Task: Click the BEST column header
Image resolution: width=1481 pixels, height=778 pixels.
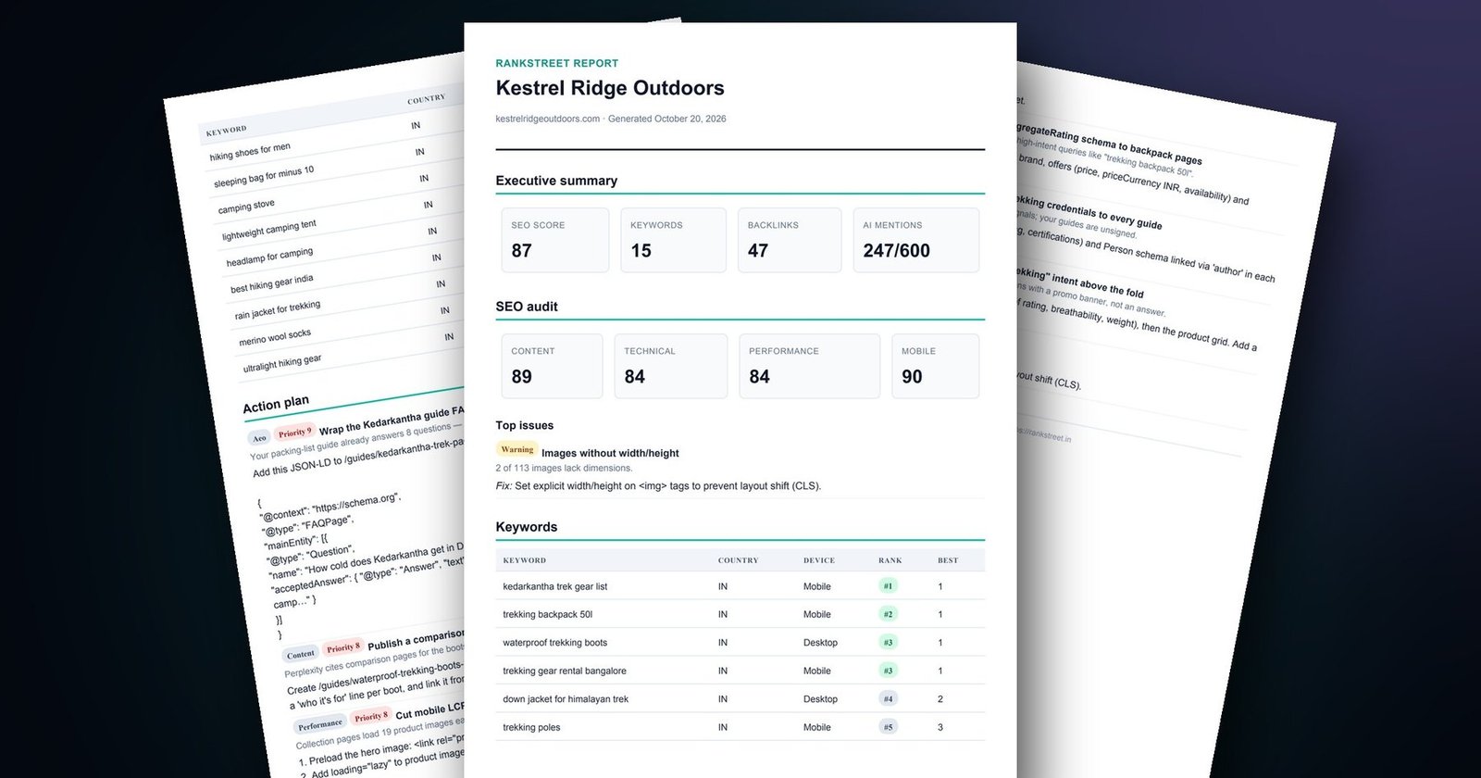Action: 948,560
